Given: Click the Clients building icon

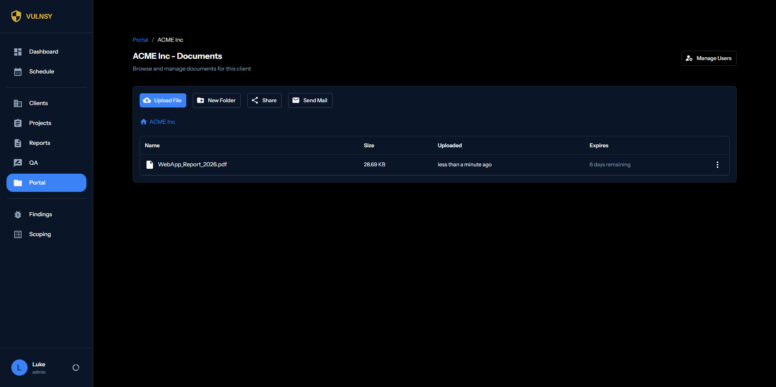Looking at the screenshot, I should pos(18,103).
